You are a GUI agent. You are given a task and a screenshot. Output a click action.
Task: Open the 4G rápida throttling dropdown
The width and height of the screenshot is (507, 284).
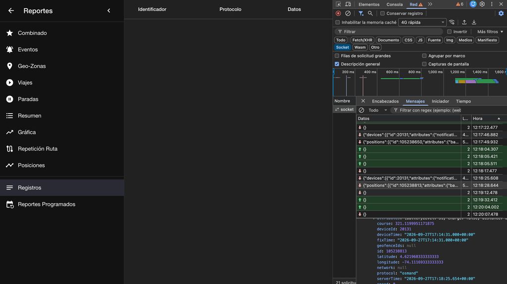coord(422,22)
